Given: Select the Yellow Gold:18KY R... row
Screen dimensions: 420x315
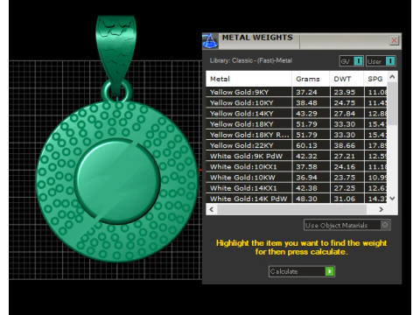Looking at the screenshot, I should [297, 135].
